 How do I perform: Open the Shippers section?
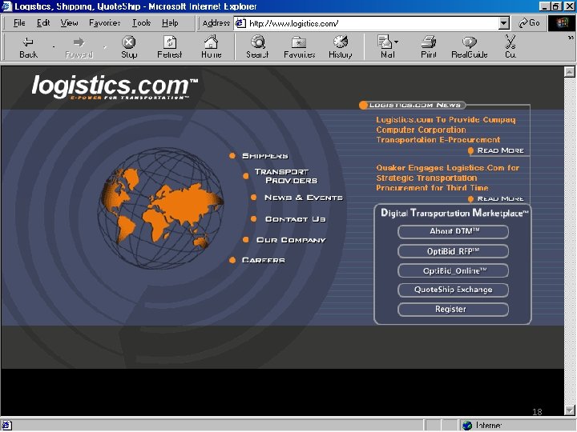point(265,156)
